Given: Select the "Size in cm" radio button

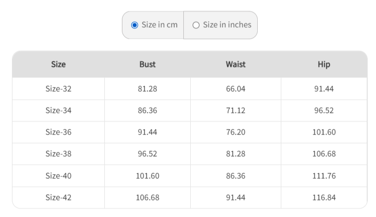Looking at the screenshot, I should click(135, 25).
